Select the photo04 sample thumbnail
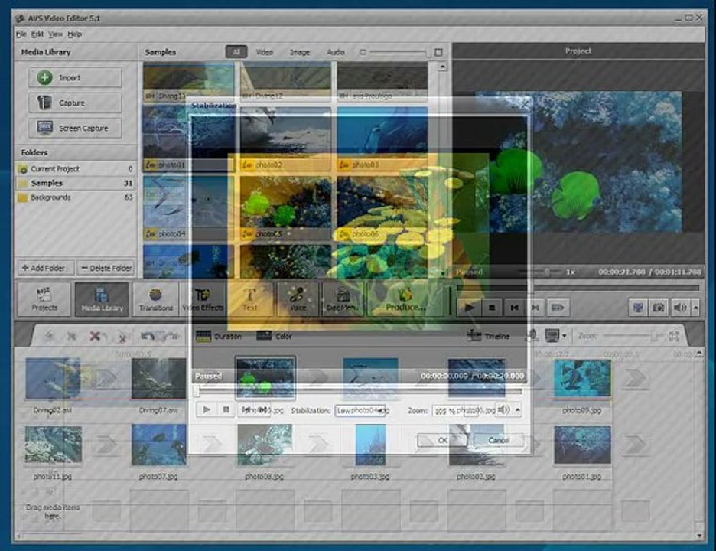Image resolution: width=716 pixels, height=551 pixels. coord(189,207)
